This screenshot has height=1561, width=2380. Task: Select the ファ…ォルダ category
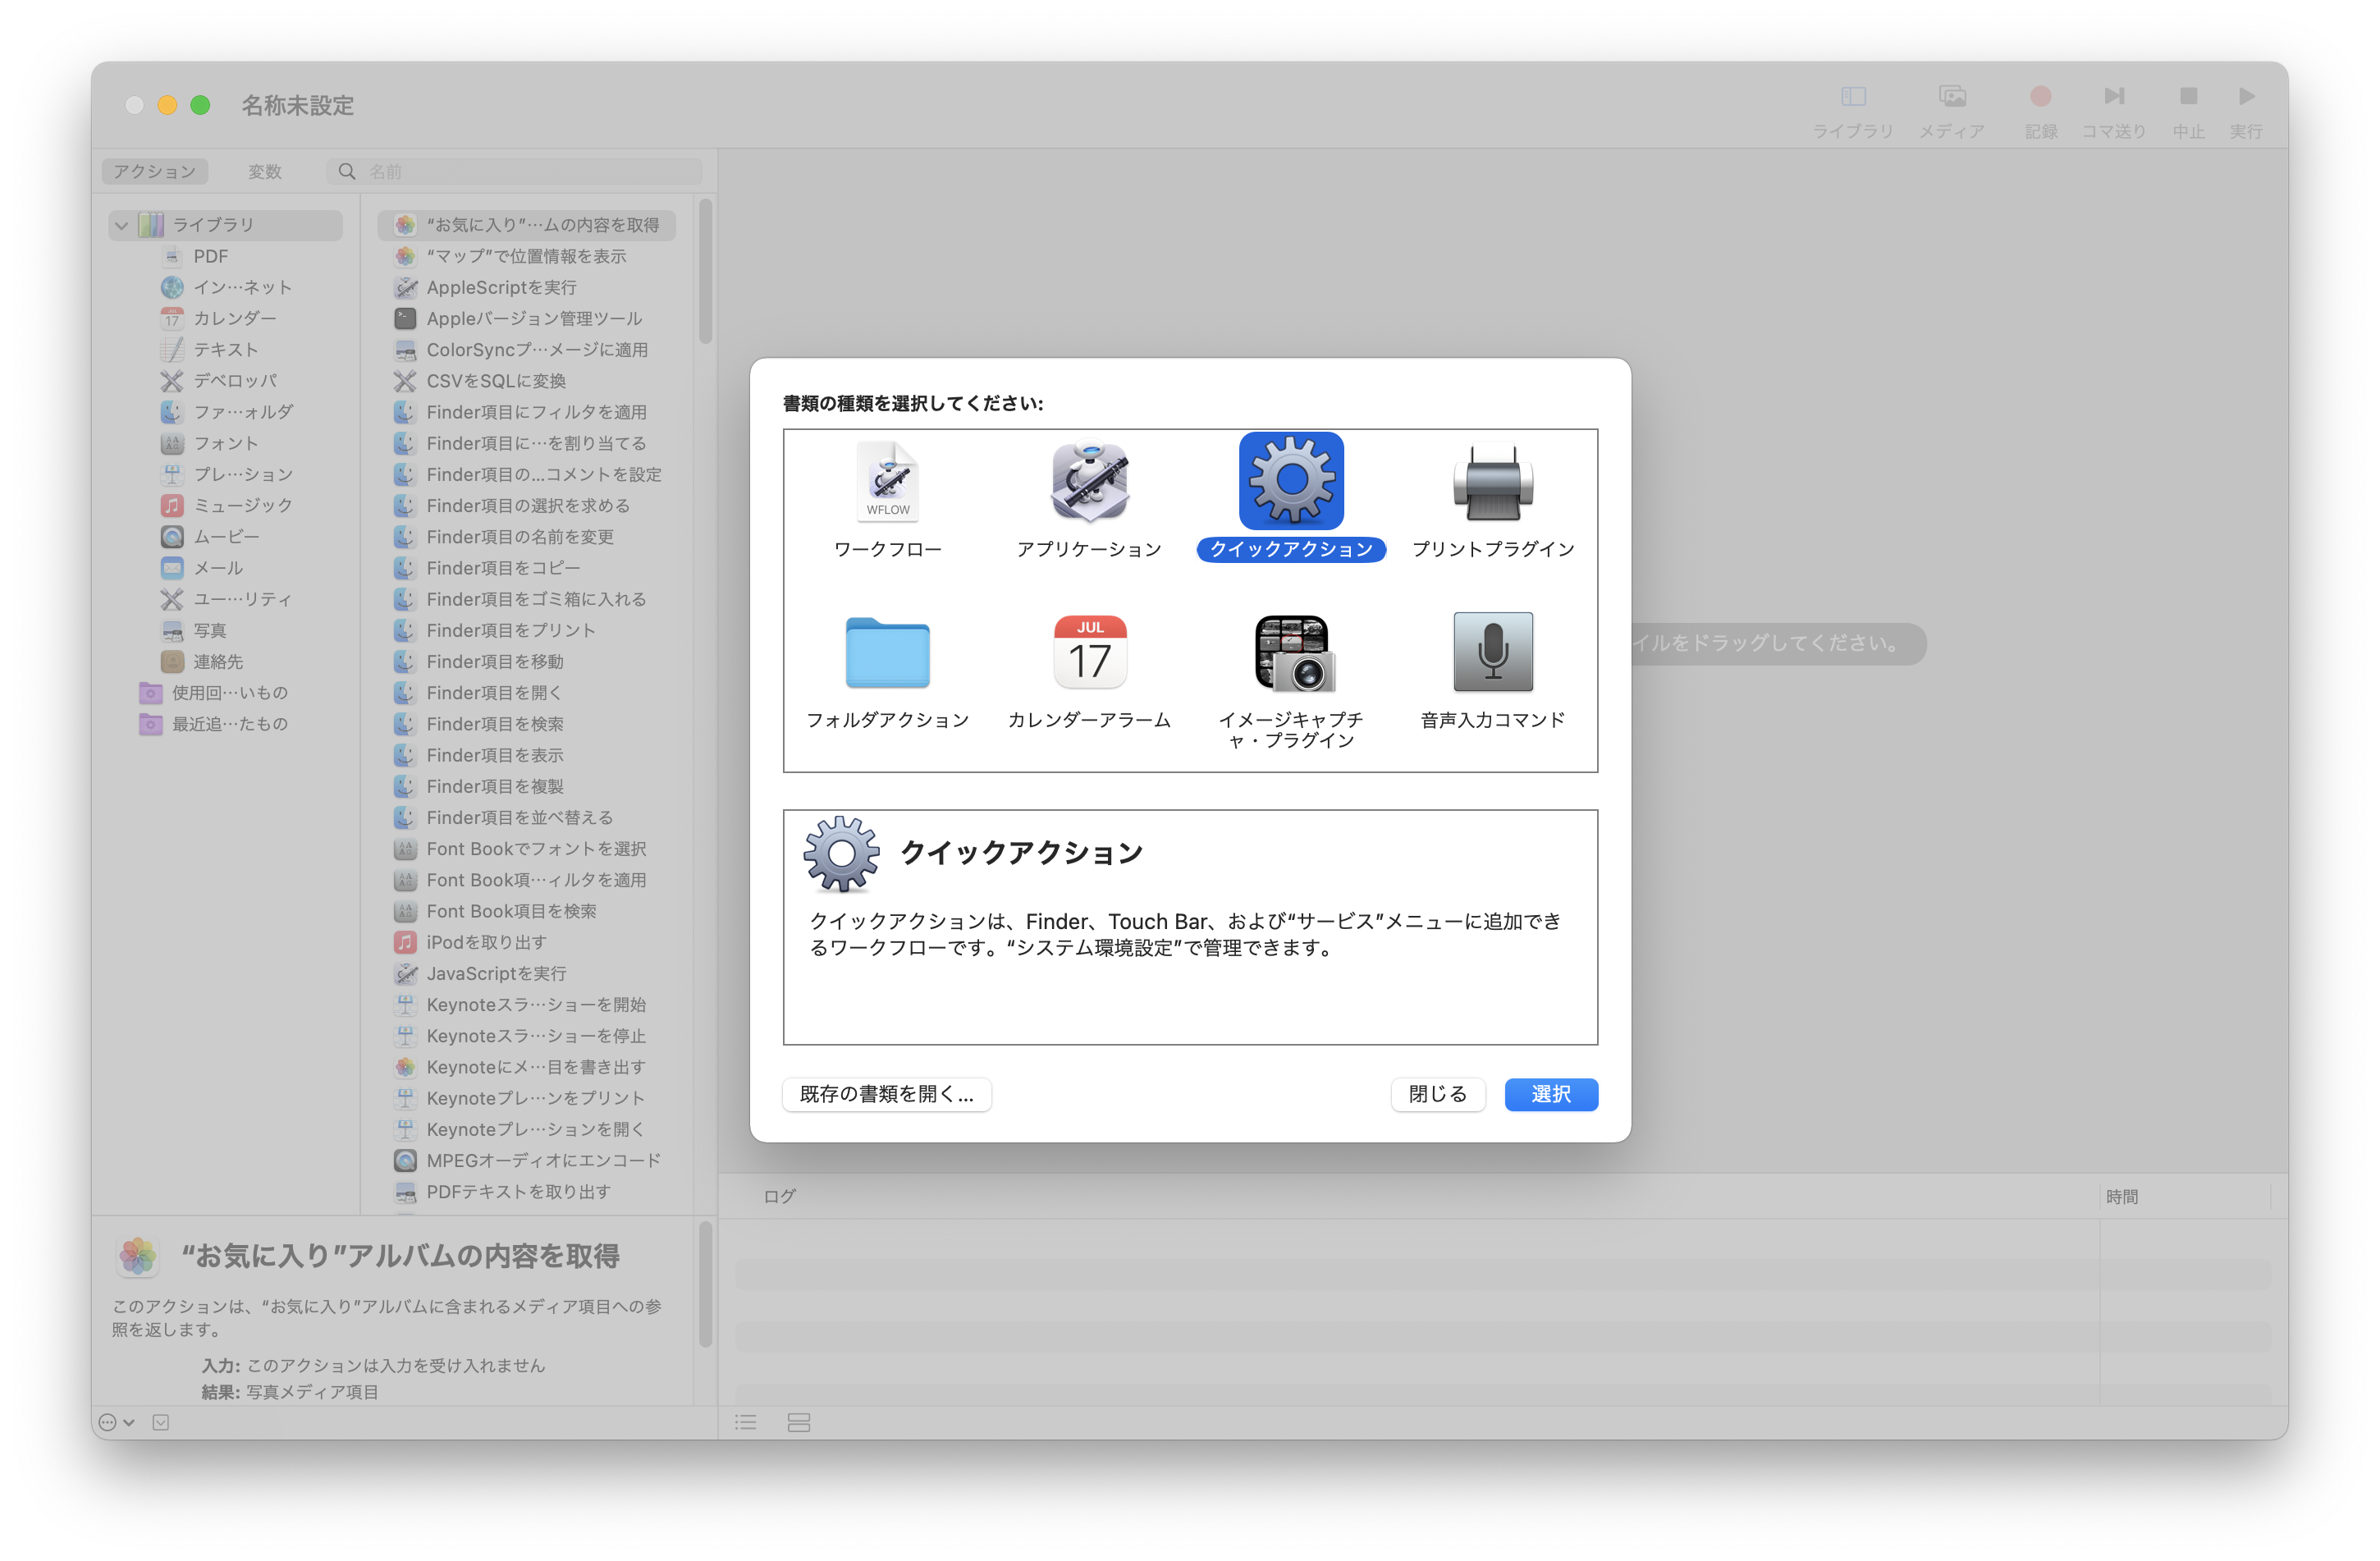[x=226, y=412]
